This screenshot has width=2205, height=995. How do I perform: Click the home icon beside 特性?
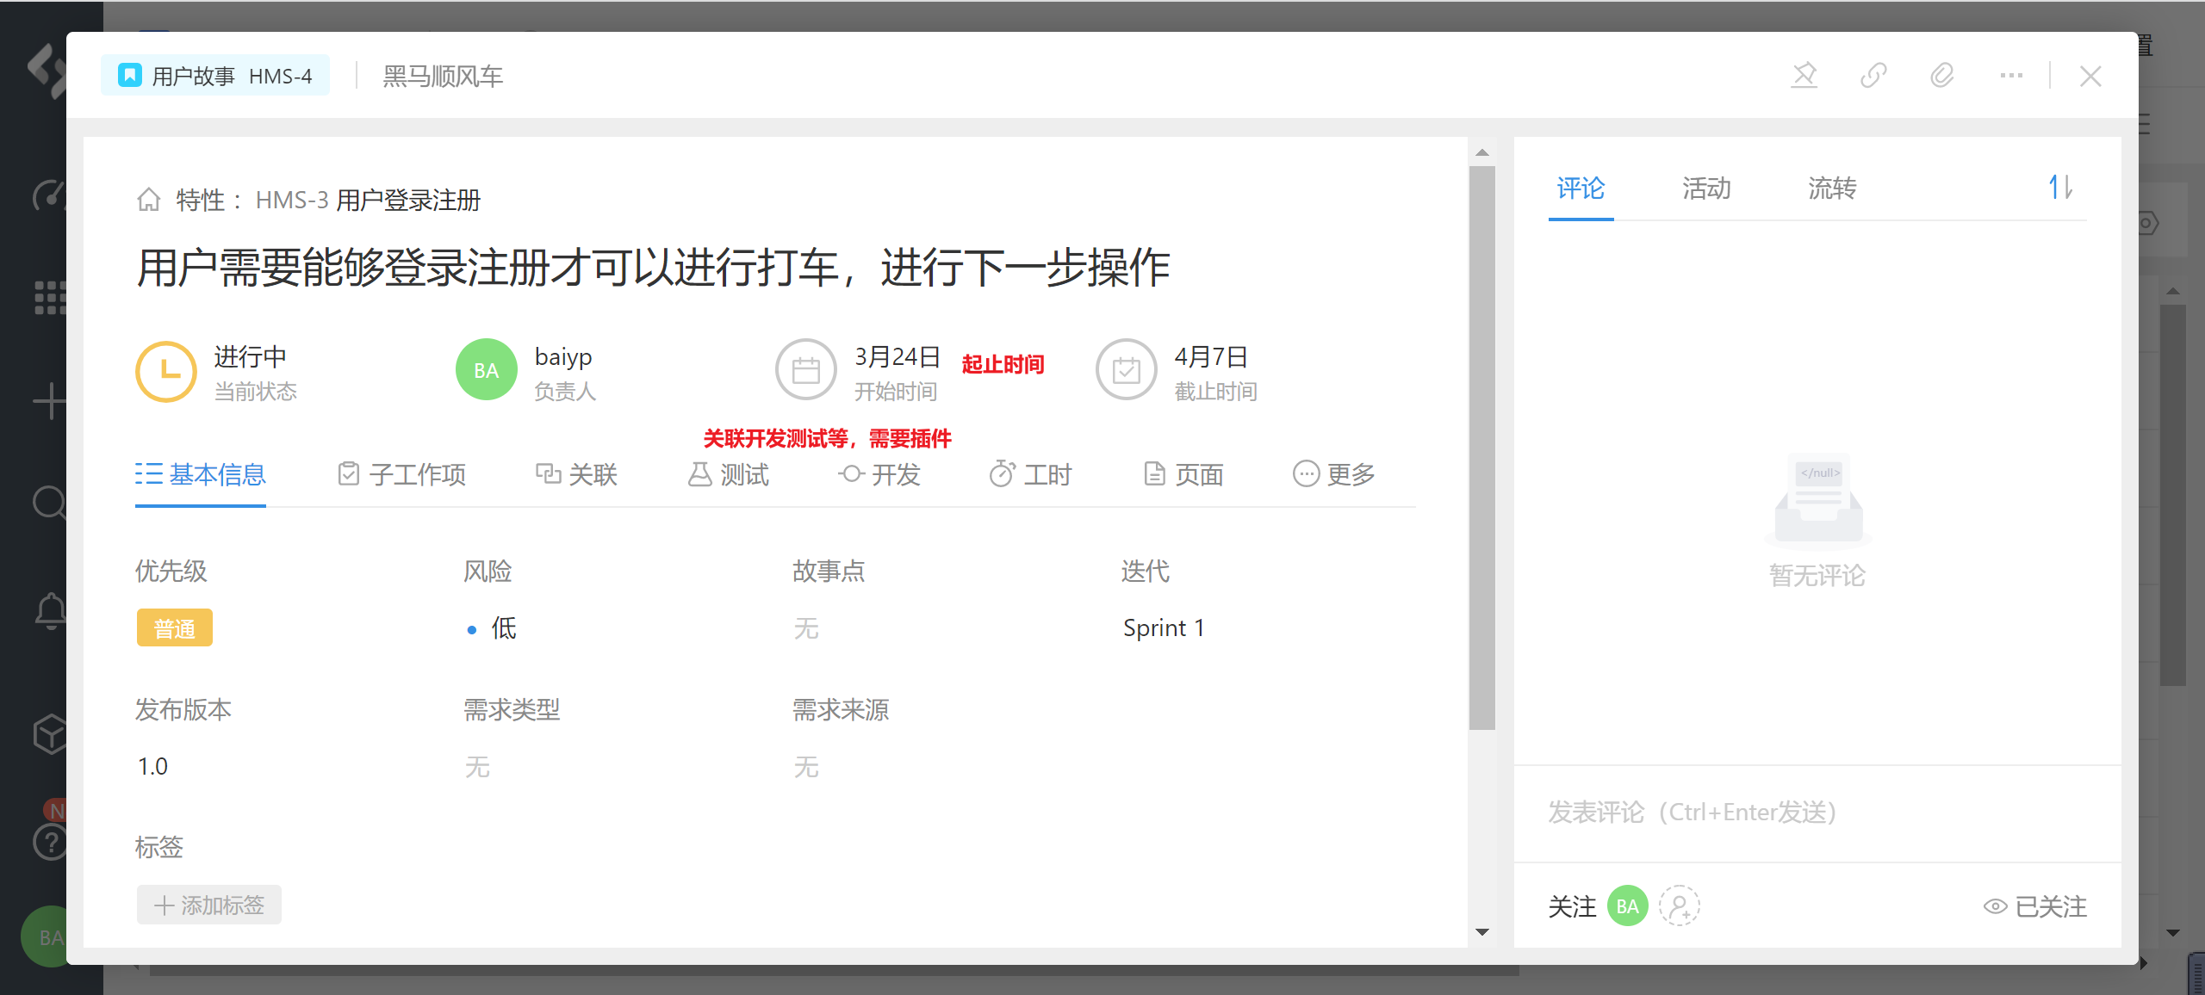[x=149, y=200]
